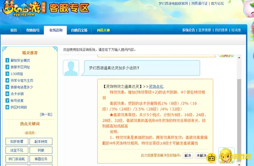
Task: Click 转门派消耗 keyword button
Action: click(x=17, y=159)
